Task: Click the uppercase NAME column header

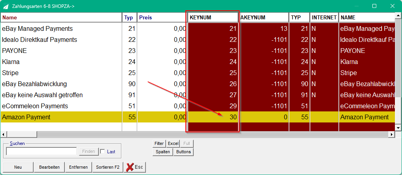Action: pyautogui.click(x=366, y=17)
